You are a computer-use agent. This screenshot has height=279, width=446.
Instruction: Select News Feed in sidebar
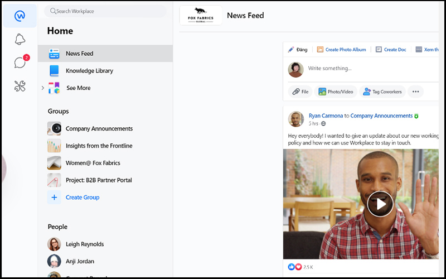click(x=105, y=54)
